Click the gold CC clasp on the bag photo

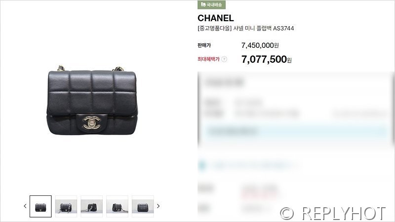[92, 122]
